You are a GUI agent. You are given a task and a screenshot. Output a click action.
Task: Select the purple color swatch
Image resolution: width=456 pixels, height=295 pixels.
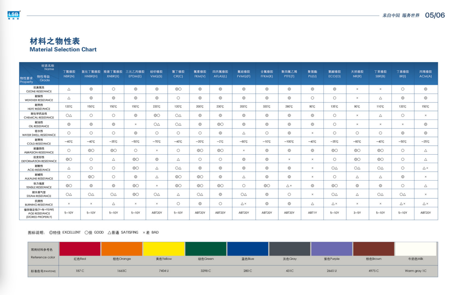coord(332,249)
